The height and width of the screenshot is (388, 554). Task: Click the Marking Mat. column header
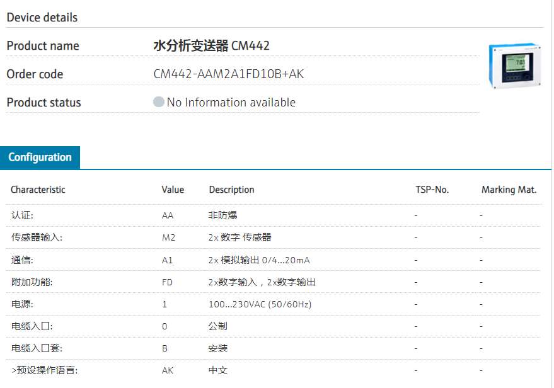[x=509, y=190]
